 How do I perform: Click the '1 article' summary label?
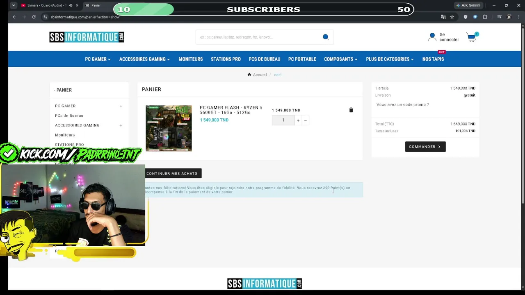[382, 88]
